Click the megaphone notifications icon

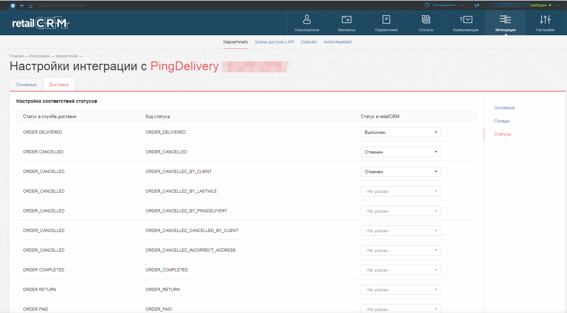coord(477,5)
